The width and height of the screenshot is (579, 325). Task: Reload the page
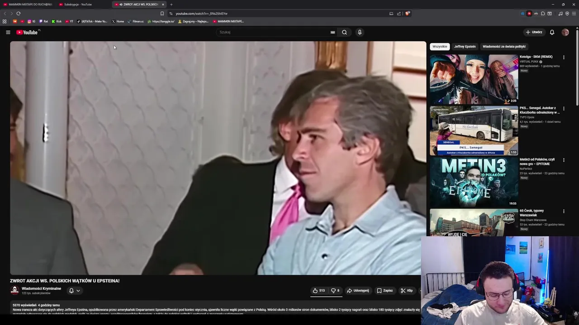pyautogui.click(x=19, y=14)
